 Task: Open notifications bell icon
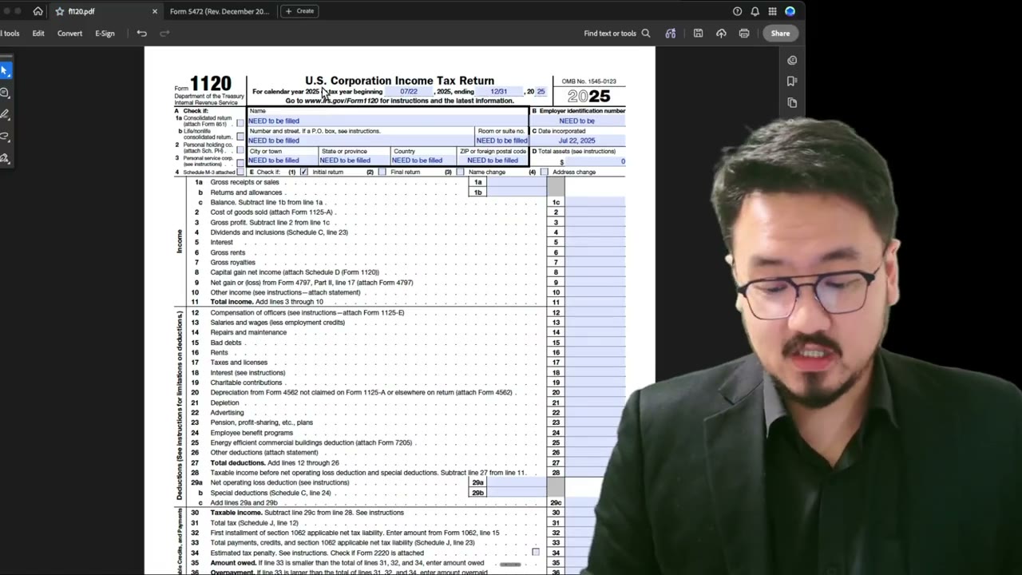(x=755, y=11)
